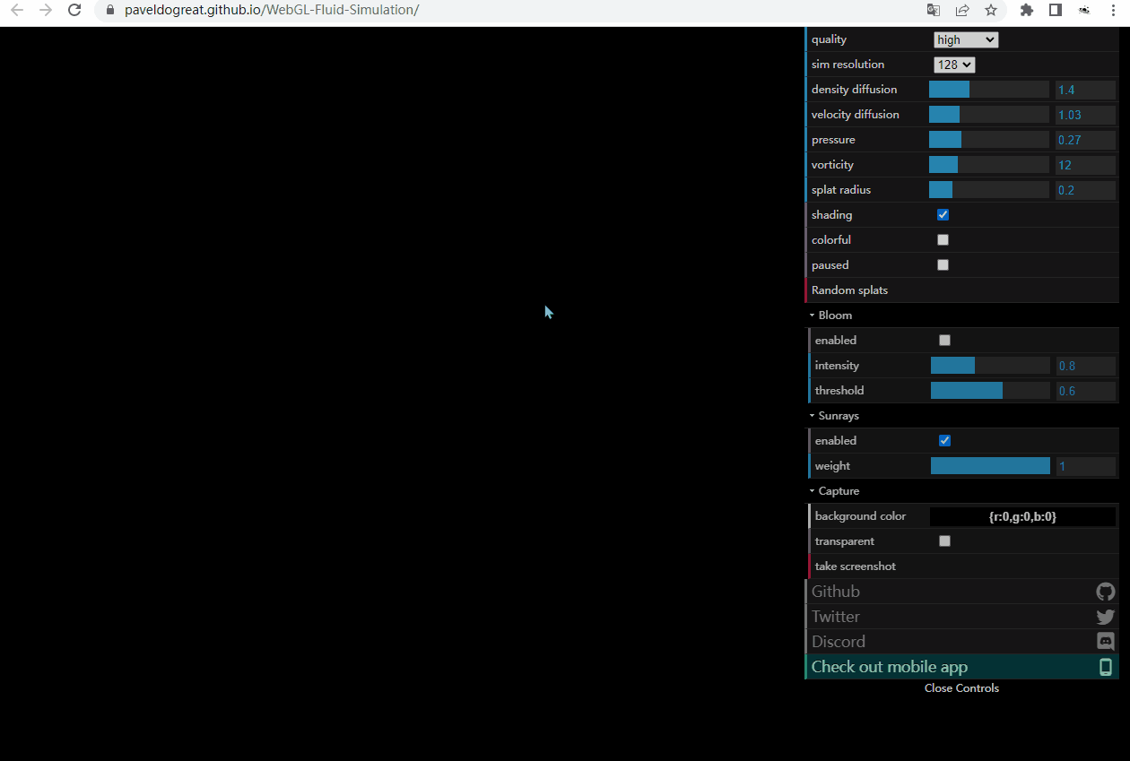Enable Bloom with its enabled checkbox
Screen dimensions: 1130x761
944,341
